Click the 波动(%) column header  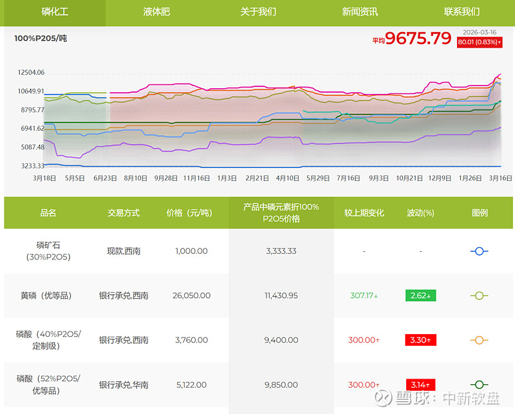420,213
